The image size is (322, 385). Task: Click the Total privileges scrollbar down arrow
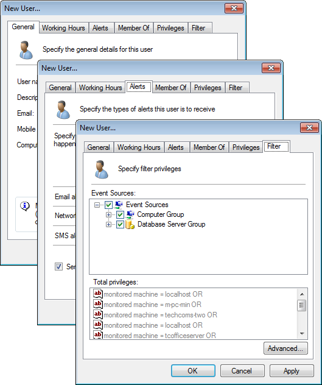[x=302, y=333]
